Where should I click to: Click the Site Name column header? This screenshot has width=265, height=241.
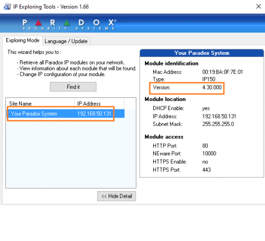(x=40, y=104)
